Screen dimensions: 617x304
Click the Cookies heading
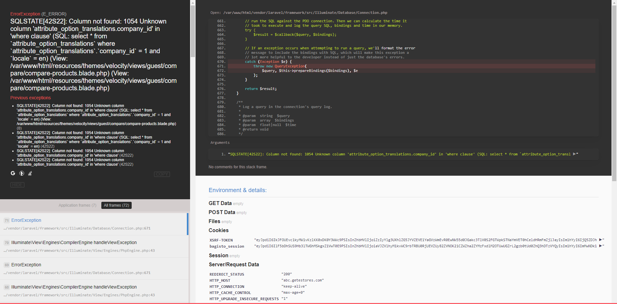coord(218,230)
